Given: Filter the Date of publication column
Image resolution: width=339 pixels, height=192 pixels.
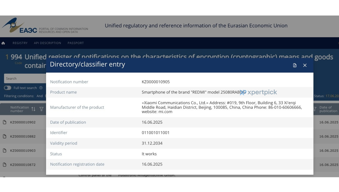Looking at the screenshot, I should [x=315, y=109].
